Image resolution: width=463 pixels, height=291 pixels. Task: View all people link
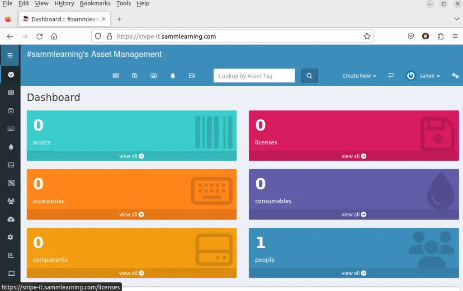point(354,273)
